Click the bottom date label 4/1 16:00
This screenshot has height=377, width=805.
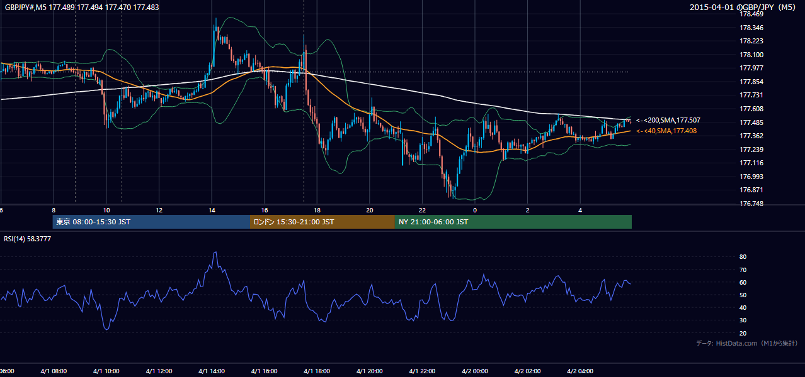265,371
